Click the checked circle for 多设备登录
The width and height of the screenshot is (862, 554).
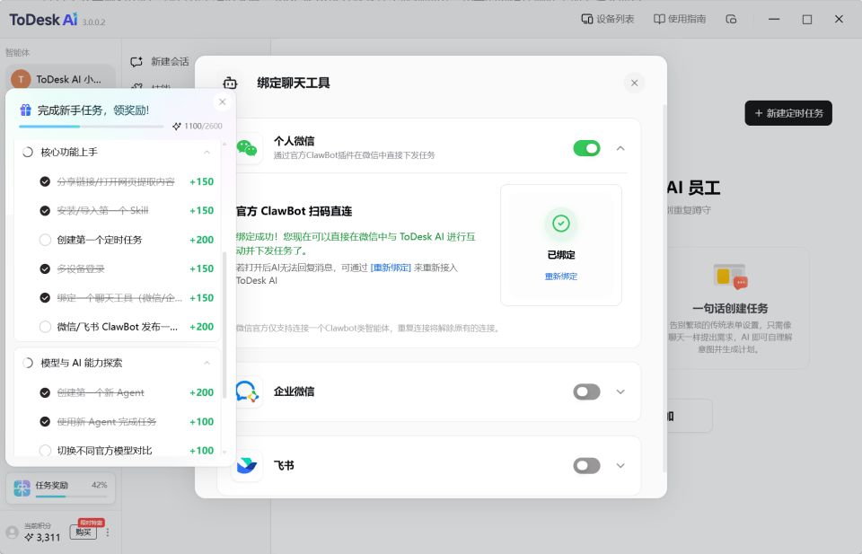[x=45, y=268]
